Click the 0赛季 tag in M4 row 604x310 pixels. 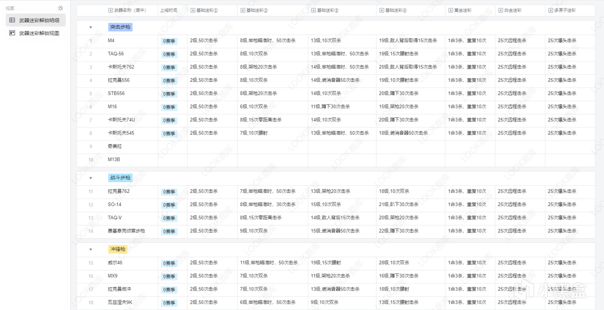pyautogui.click(x=169, y=41)
